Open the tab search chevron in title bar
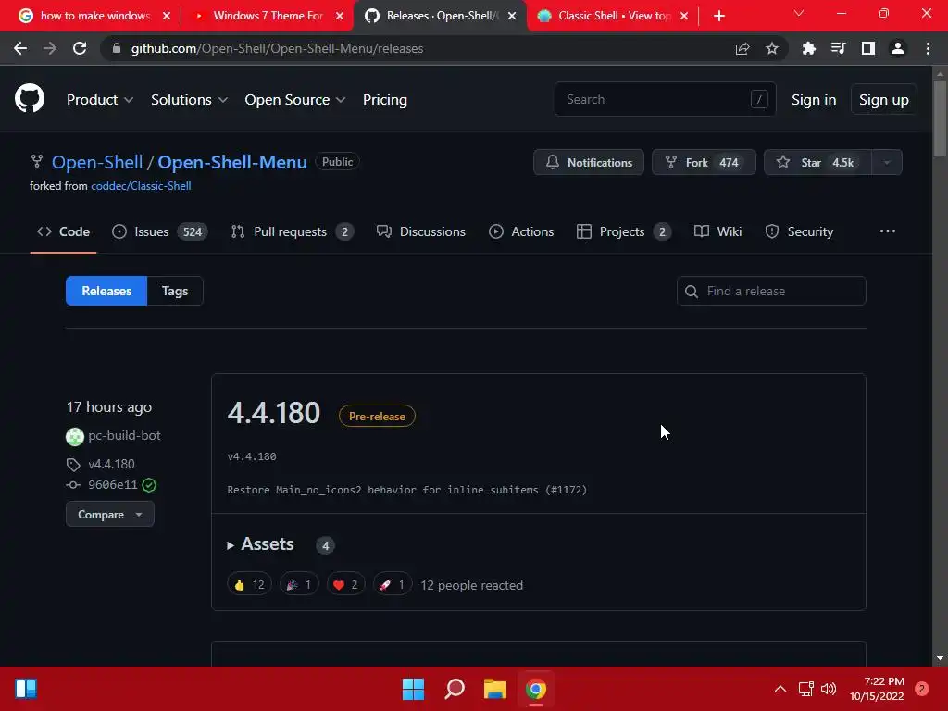 point(799,13)
